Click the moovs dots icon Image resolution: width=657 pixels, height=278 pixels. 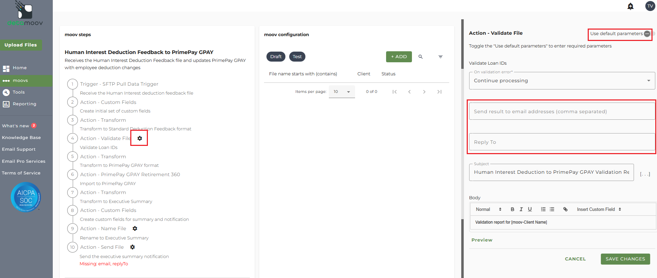click(x=6, y=81)
